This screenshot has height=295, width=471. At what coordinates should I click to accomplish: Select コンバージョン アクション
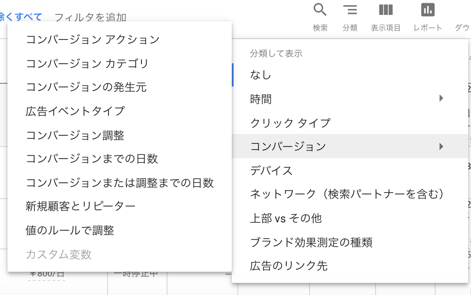click(93, 40)
